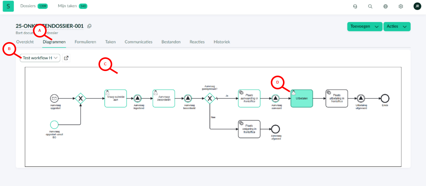The image size is (426, 186).
Task: Expand the Toevoegen dropdown button
Action: [365, 27]
